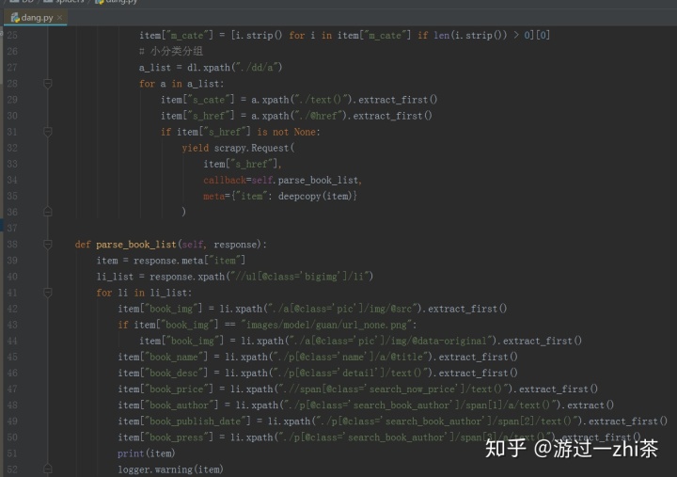Click line number 25 in the gutter
Screen dimensions: 677x477
(x=12, y=35)
